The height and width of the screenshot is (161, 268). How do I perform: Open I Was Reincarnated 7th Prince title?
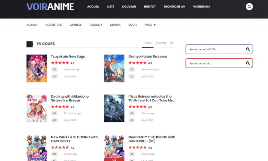coord(152,98)
